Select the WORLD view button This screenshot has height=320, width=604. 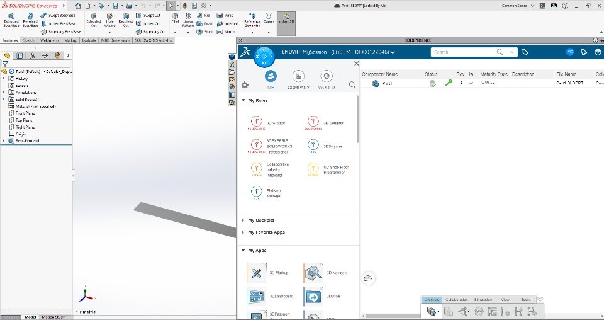click(x=327, y=80)
